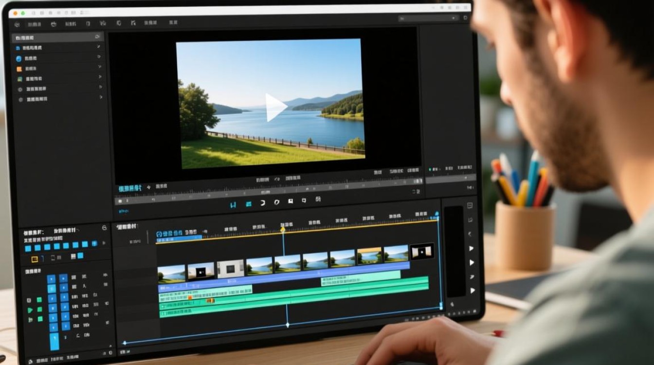
Task: Select the long purple-blue clip under the thumbnails
Action: tap(283, 276)
